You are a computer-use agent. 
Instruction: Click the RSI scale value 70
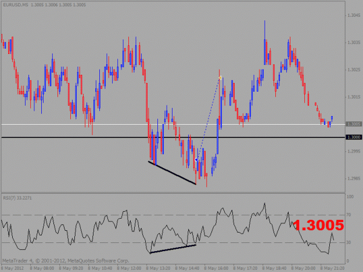[x=348, y=215]
